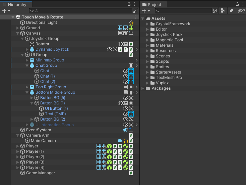The image size is (246, 185).
Task: Click the Project search scope icon
Action: click(x=215, y=11)
